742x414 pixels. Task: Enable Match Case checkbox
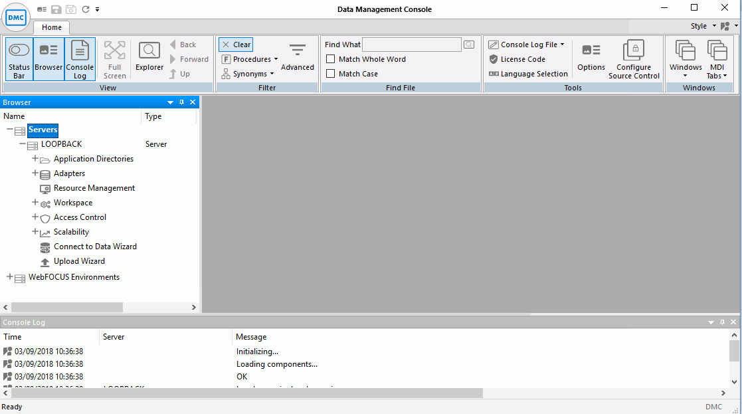[x=330, y=74]
